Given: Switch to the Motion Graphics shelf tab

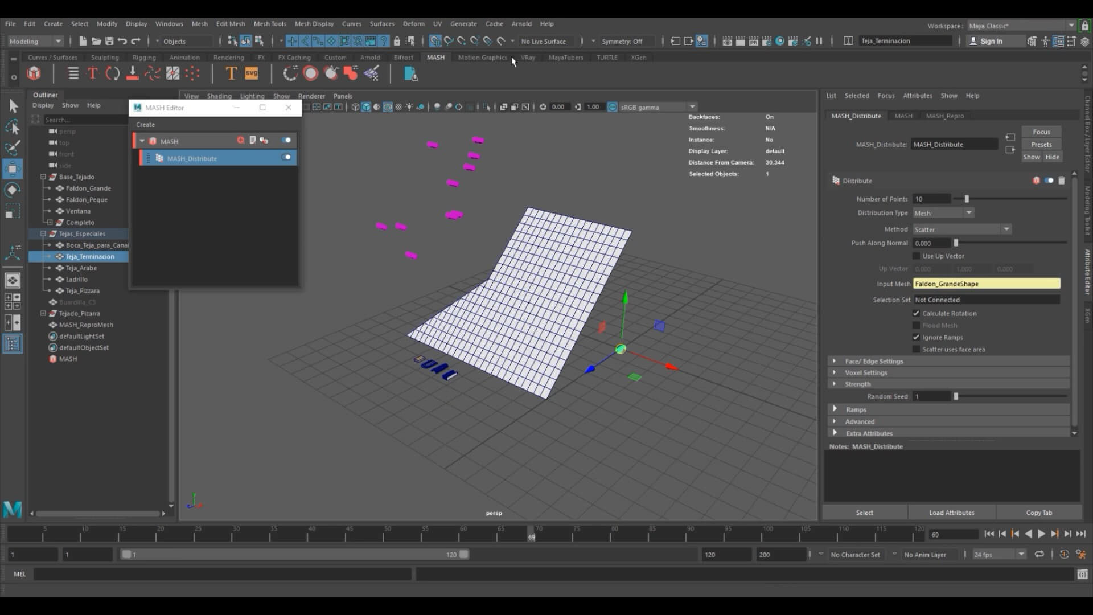Looking at the screenshot, I should [x=482, y=58].
